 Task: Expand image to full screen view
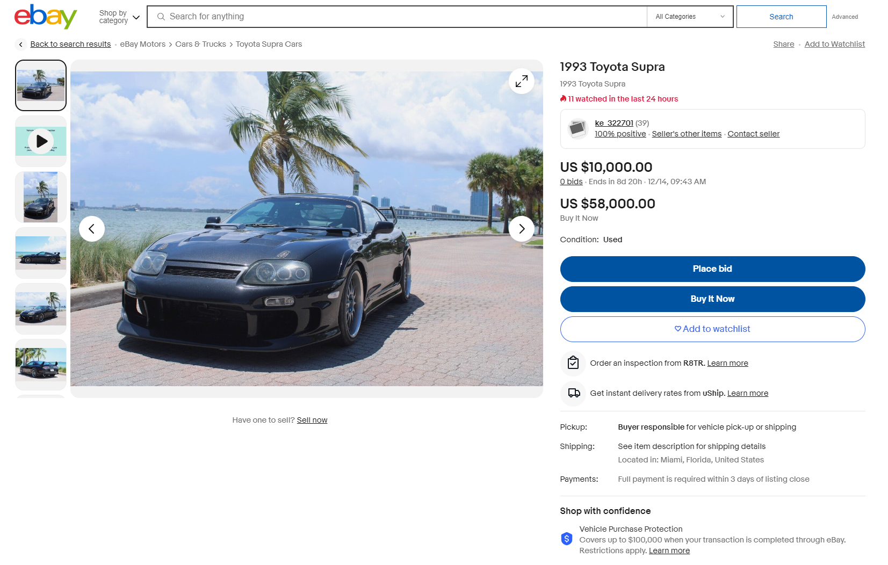pyautogui.click(x=521, y=81)
